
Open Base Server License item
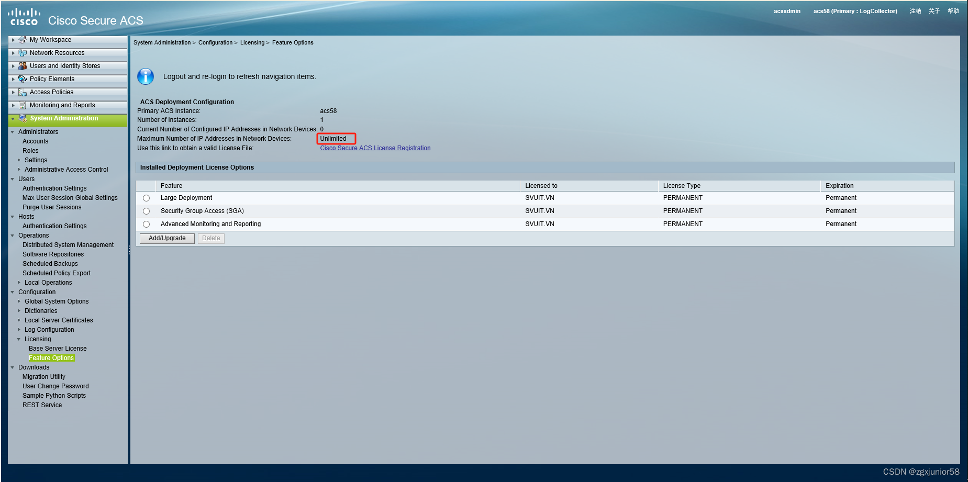[58, 349]
